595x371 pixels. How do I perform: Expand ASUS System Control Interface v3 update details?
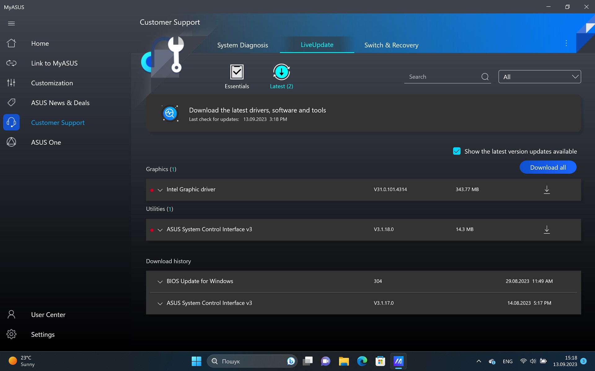pos(160,230)
